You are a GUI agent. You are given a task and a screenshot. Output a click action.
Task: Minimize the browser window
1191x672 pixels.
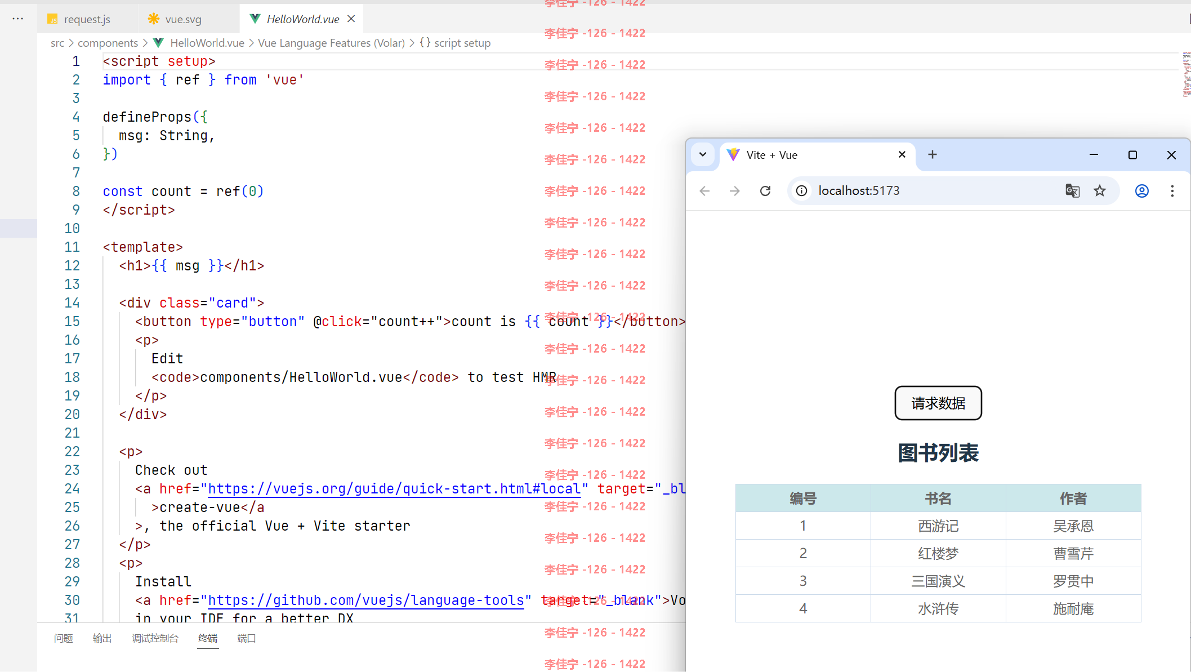(x=1094, y=154)
